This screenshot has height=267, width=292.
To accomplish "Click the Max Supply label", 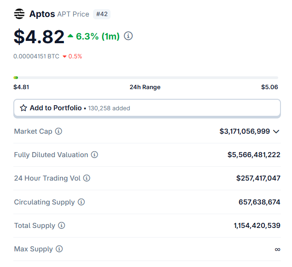I will tap(34, 249).
